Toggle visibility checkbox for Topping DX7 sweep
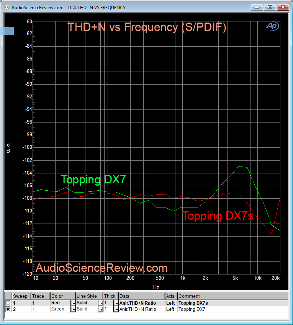Screen dimensions: 293x325 pos(8,309)
